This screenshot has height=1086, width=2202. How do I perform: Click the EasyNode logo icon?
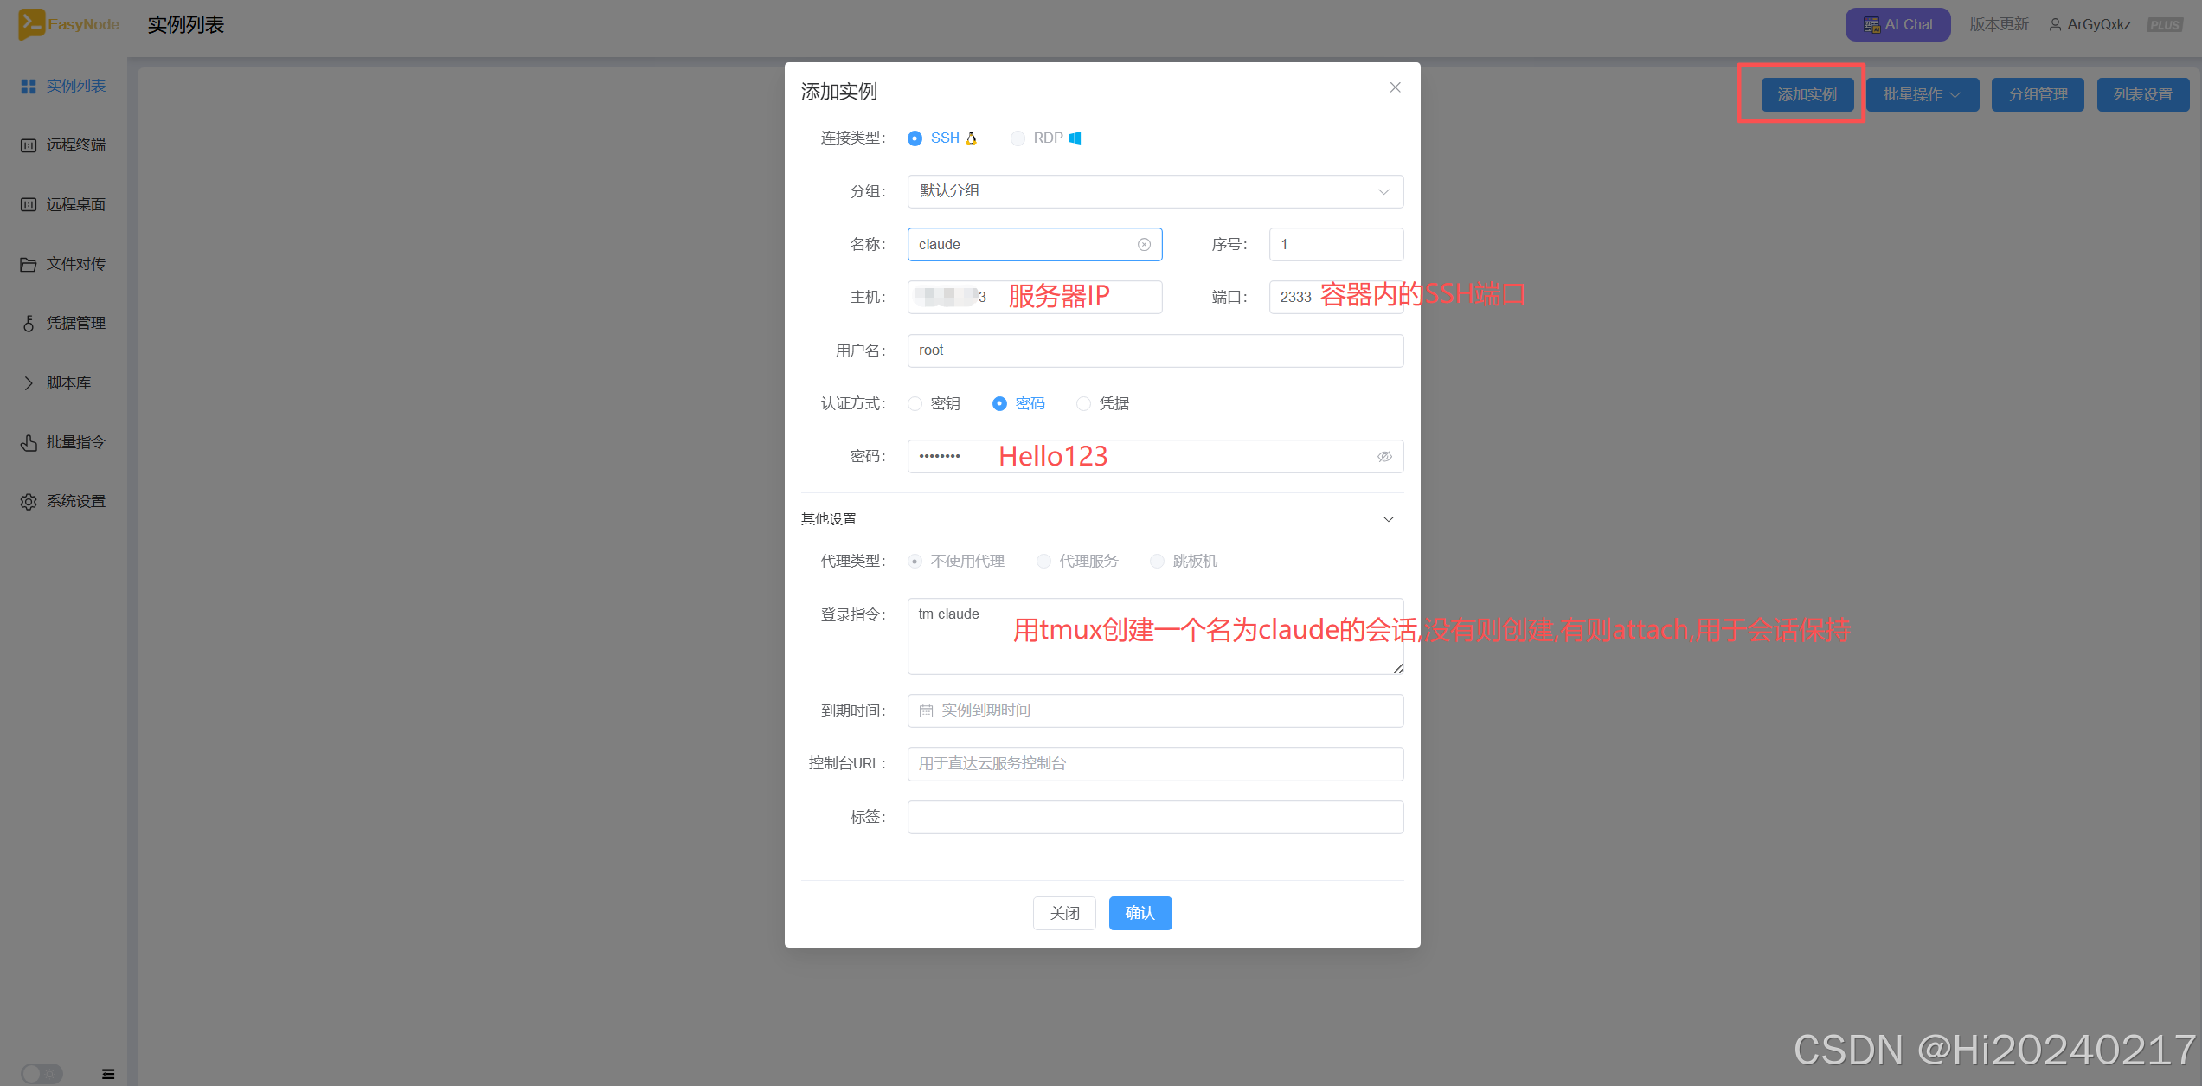31,24
